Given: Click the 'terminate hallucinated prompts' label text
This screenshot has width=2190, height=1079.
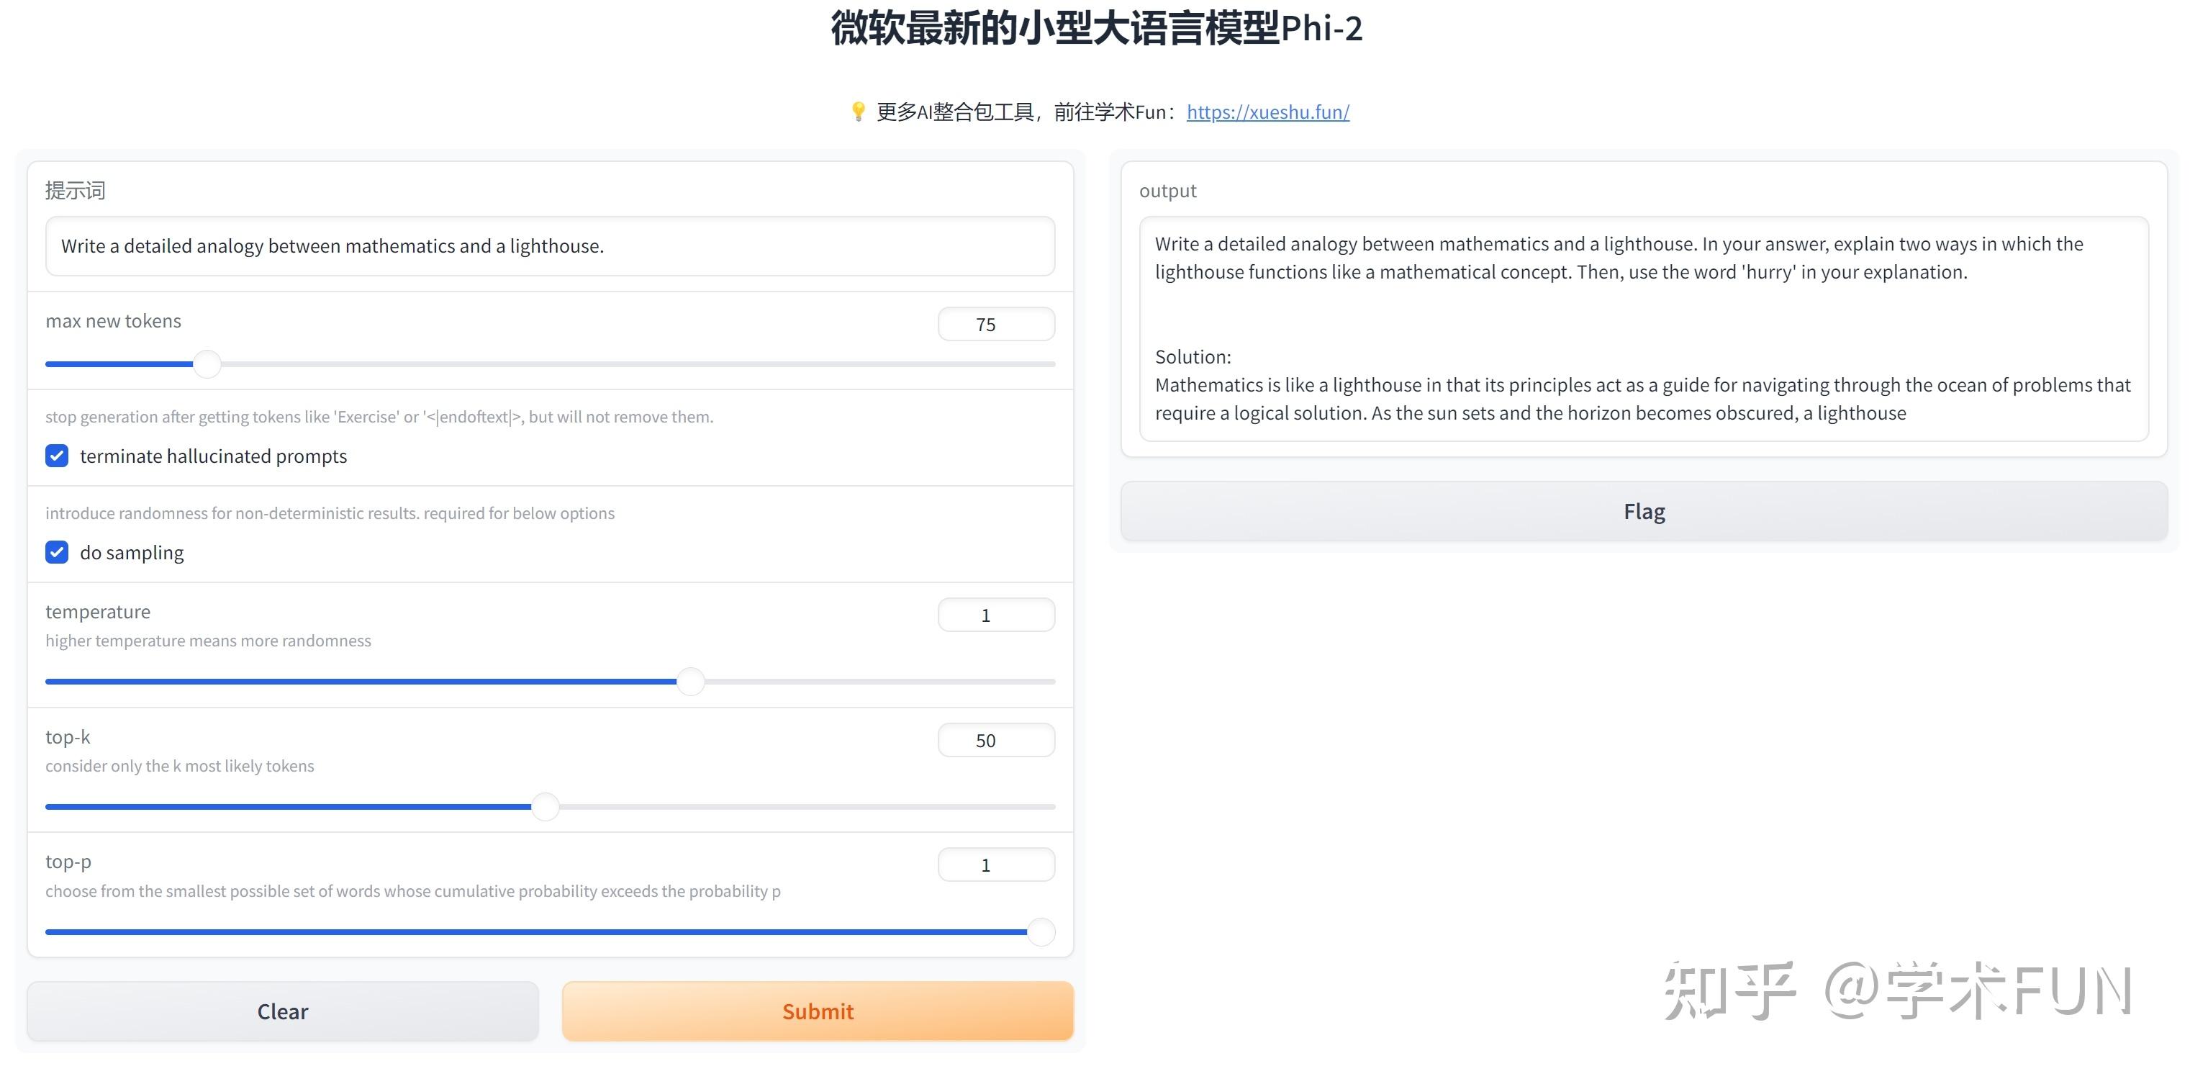Looking at the screenshot, I should tap(214, 456).
